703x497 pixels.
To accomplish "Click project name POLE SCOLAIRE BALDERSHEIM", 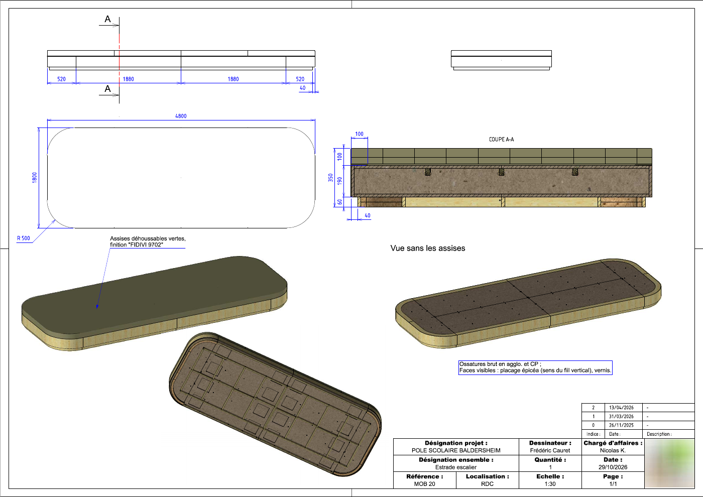I will [456, 450].
